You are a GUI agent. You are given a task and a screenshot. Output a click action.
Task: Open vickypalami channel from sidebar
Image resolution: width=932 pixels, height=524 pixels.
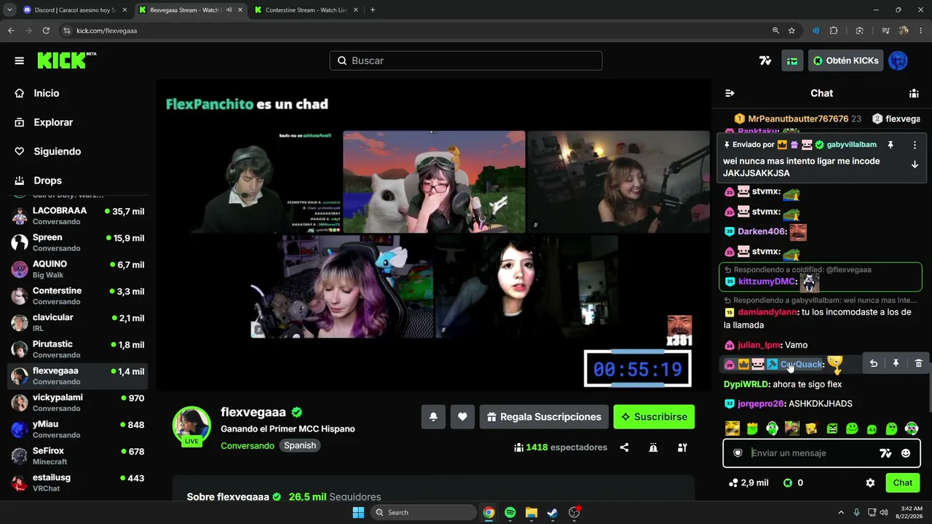point(78,402)
